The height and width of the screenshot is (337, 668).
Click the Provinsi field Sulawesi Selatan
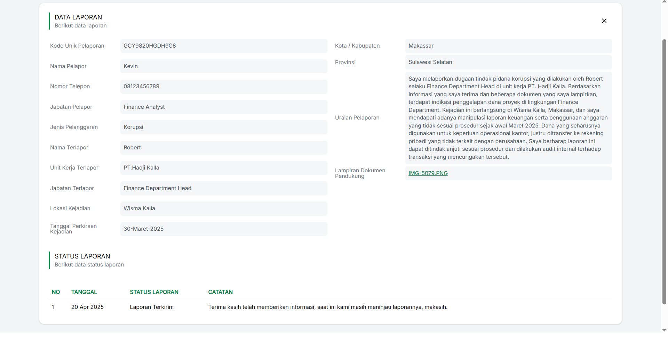[x=508, y=62]
